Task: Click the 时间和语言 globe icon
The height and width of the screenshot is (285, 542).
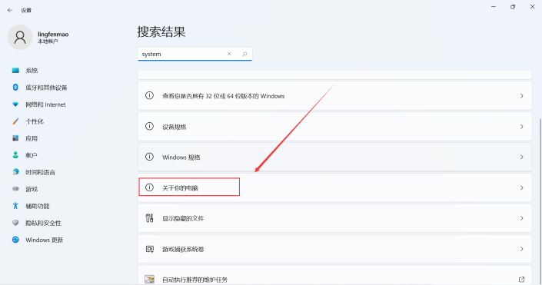Action: [x=15, y=172]
